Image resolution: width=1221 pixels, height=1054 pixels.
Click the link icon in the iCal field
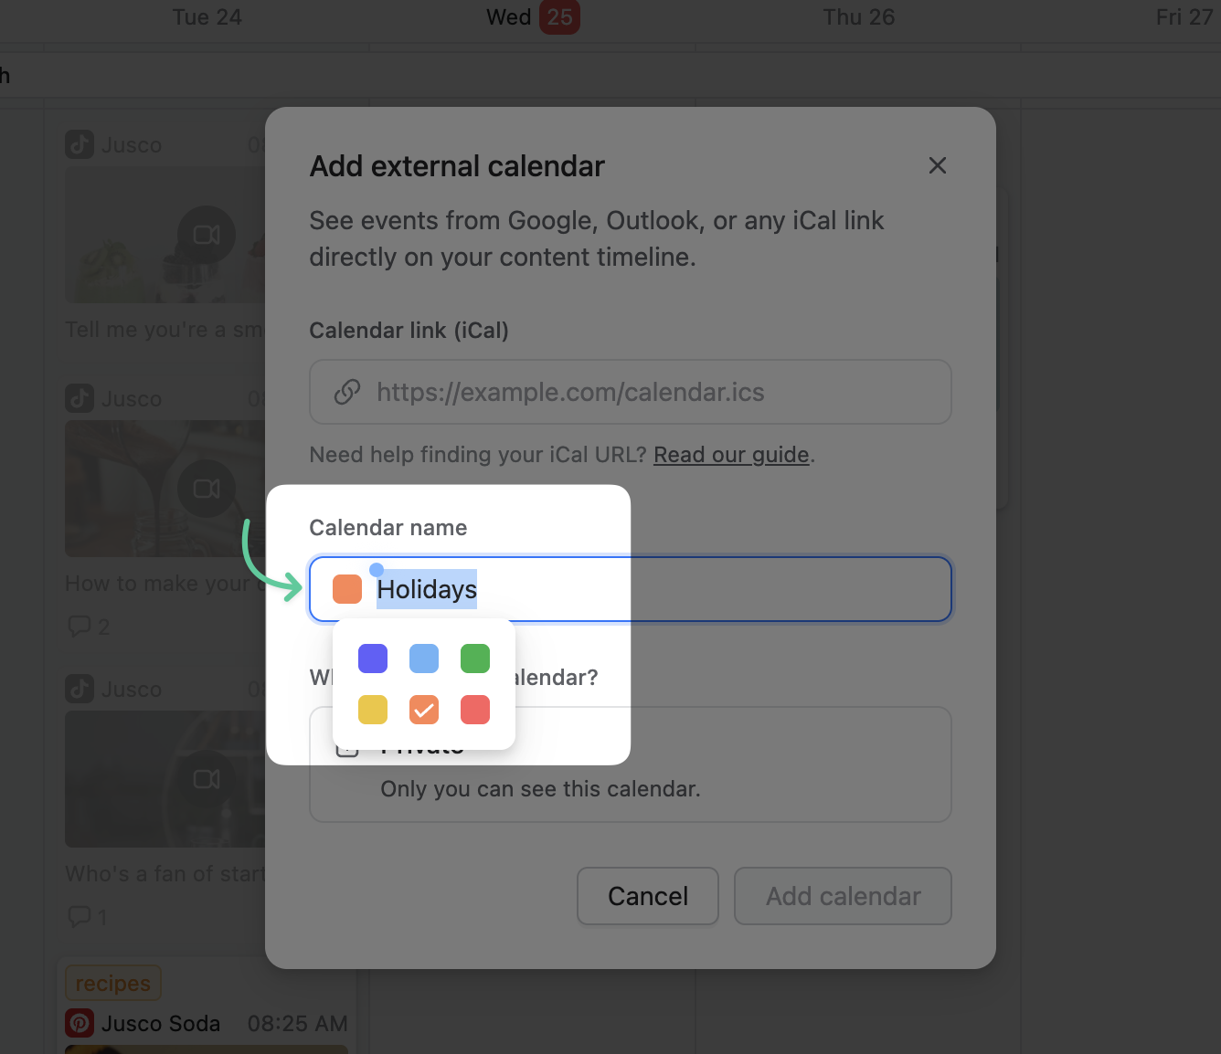point(346,392)
